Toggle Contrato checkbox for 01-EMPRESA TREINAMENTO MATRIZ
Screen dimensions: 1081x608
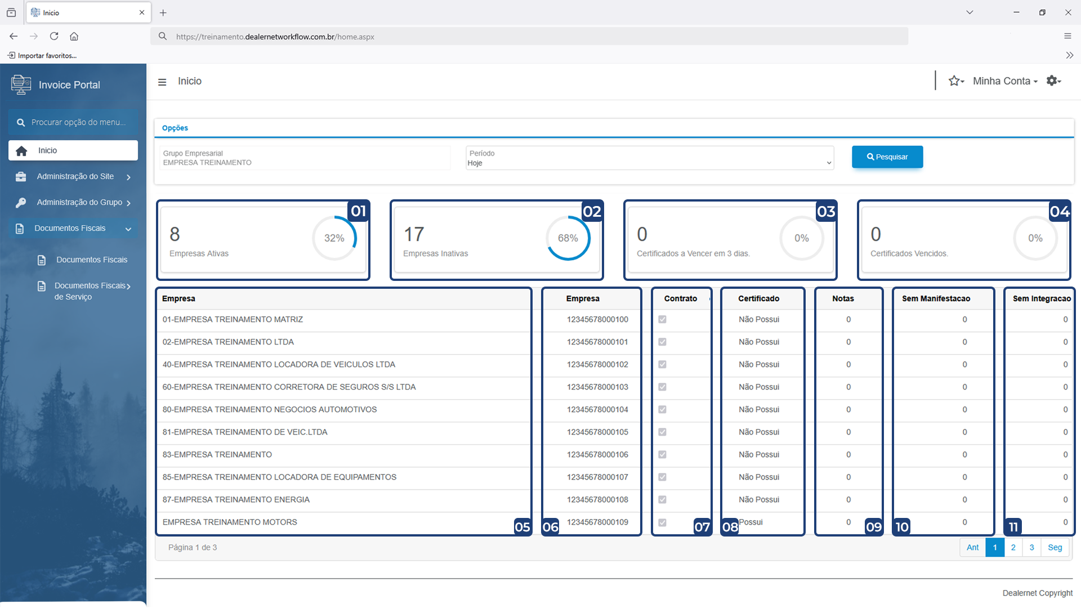662,320
